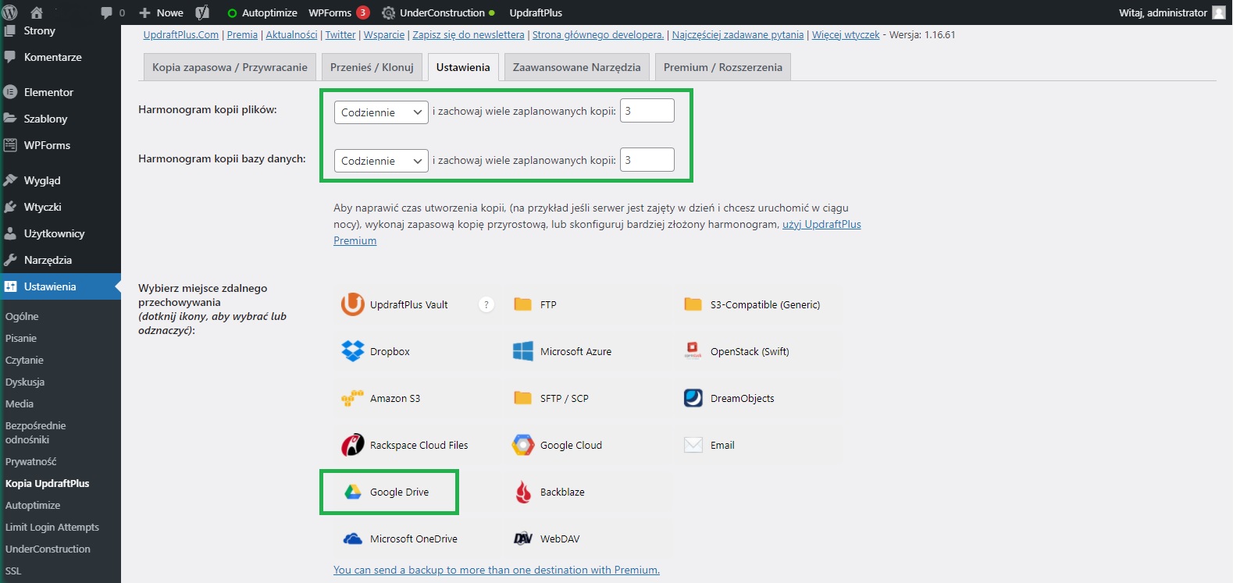Select Microsoft Azure storage

point(562,351)
